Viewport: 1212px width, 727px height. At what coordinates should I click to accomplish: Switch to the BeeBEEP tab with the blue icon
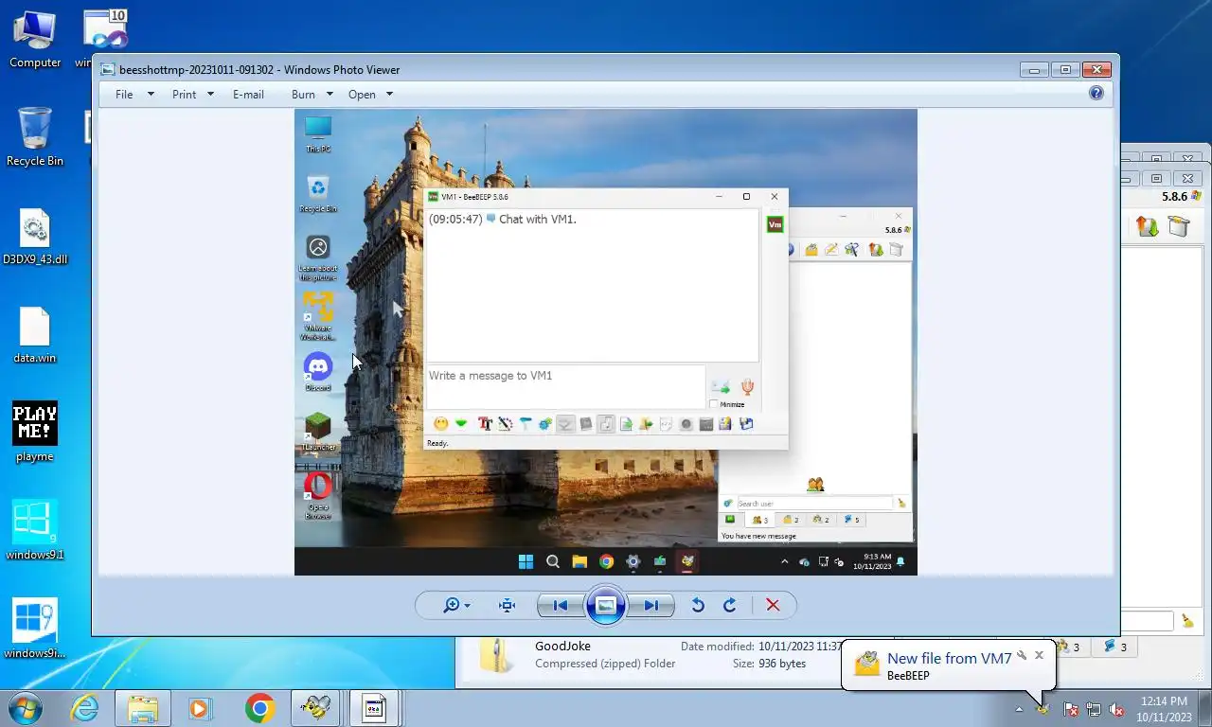(1115, 647)
